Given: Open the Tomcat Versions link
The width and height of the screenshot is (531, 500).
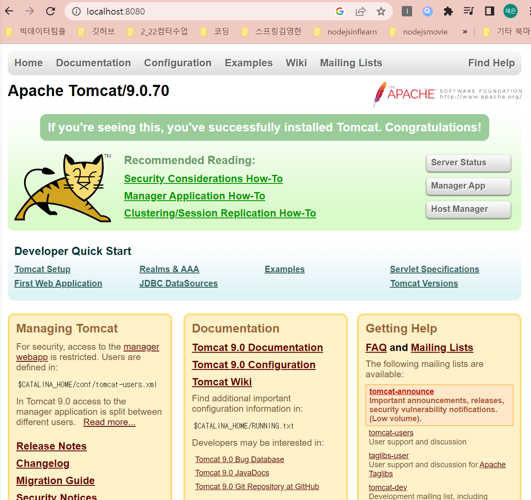Looking at the screenshot, I should 424,283.
